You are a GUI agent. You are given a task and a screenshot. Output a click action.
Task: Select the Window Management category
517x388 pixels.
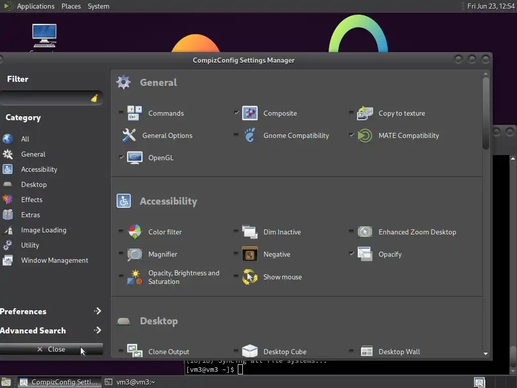(55, 260)
